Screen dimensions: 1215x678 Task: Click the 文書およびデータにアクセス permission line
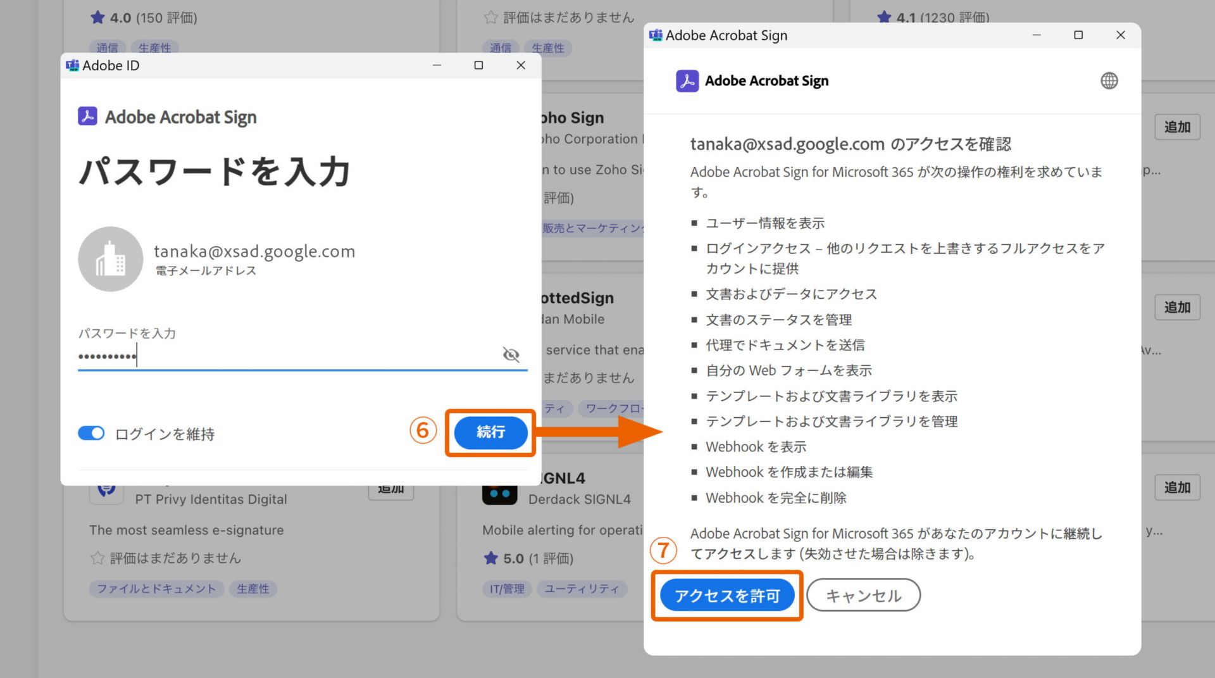(792, 294)
